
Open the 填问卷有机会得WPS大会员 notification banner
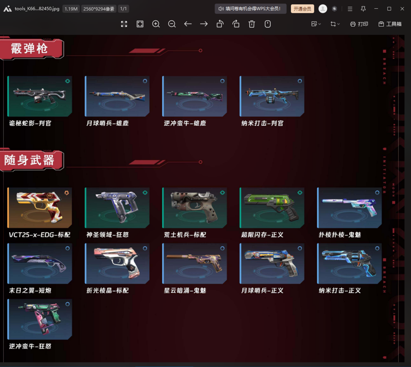[250, 9]
